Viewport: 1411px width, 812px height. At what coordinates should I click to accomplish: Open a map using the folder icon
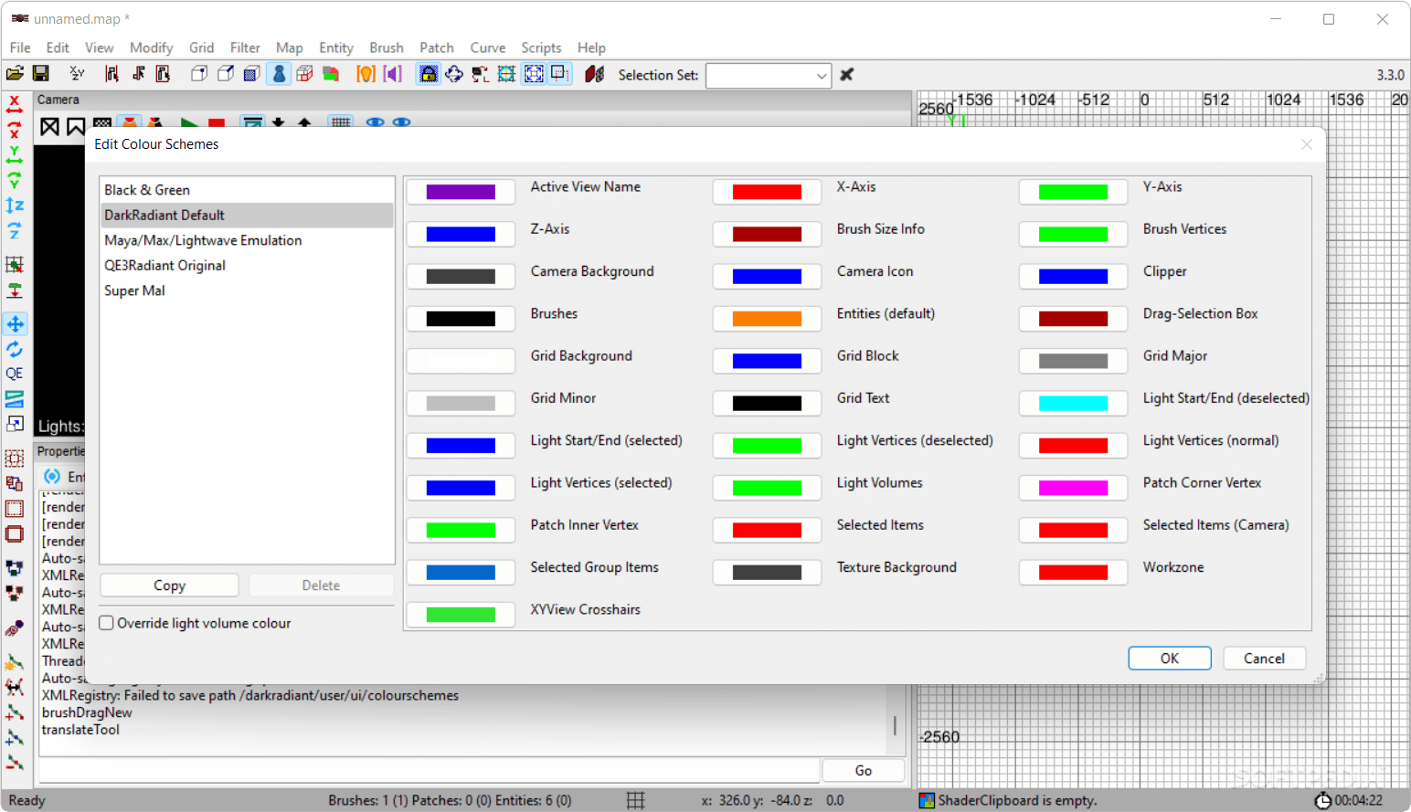click(15, 74)
